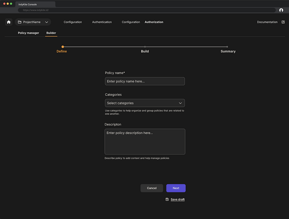Click the categories helper text
The image size is (289, 219).
click(144, 112)
